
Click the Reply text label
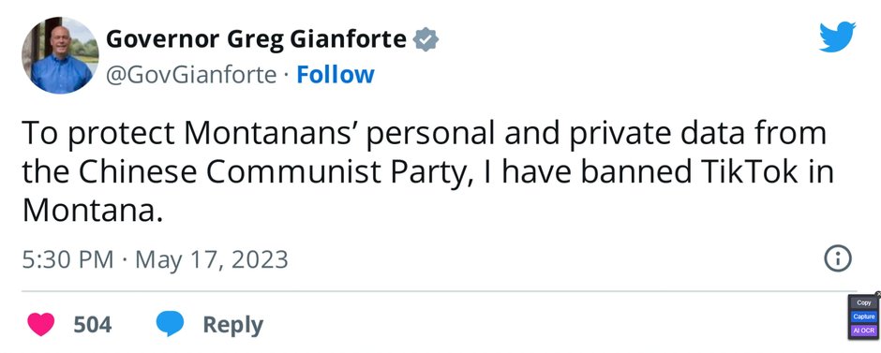pyautogui.click(x=232, y=325)
